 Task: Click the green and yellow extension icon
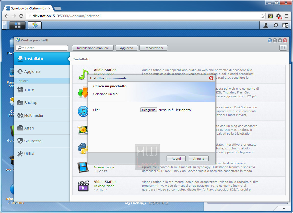[270, 16]
